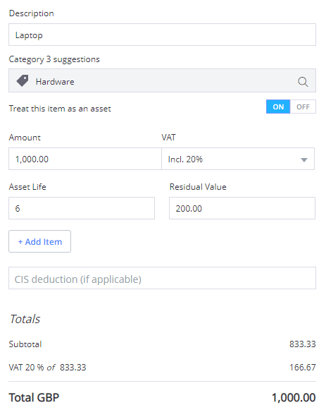Click the Asset Life field
The height and width of the screenshot is (417, 326).
tap(82, 208)
